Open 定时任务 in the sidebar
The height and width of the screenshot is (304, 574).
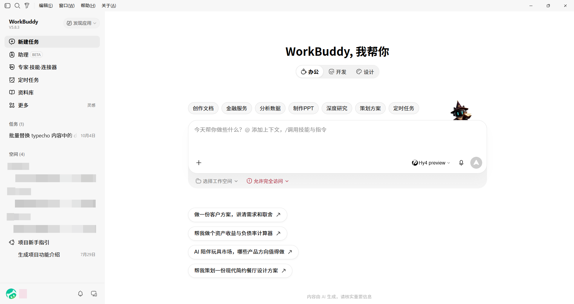point(52,80)
